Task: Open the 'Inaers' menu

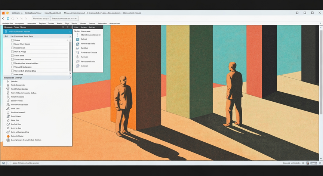Action: click(x=51, y=24)
